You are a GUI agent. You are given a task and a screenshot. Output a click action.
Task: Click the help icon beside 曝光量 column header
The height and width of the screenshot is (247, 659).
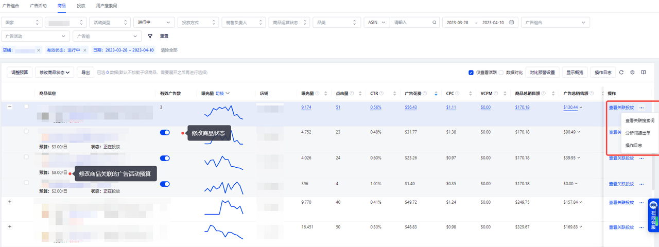(317, 94)
